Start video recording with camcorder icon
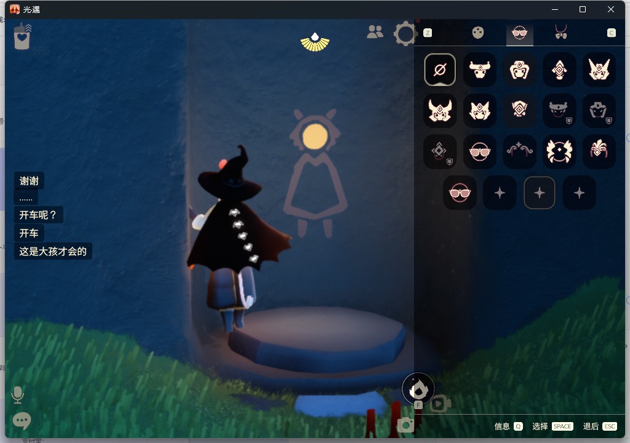Image resolution: width=630 pixels, height=443 pixels. coord(441,404)
